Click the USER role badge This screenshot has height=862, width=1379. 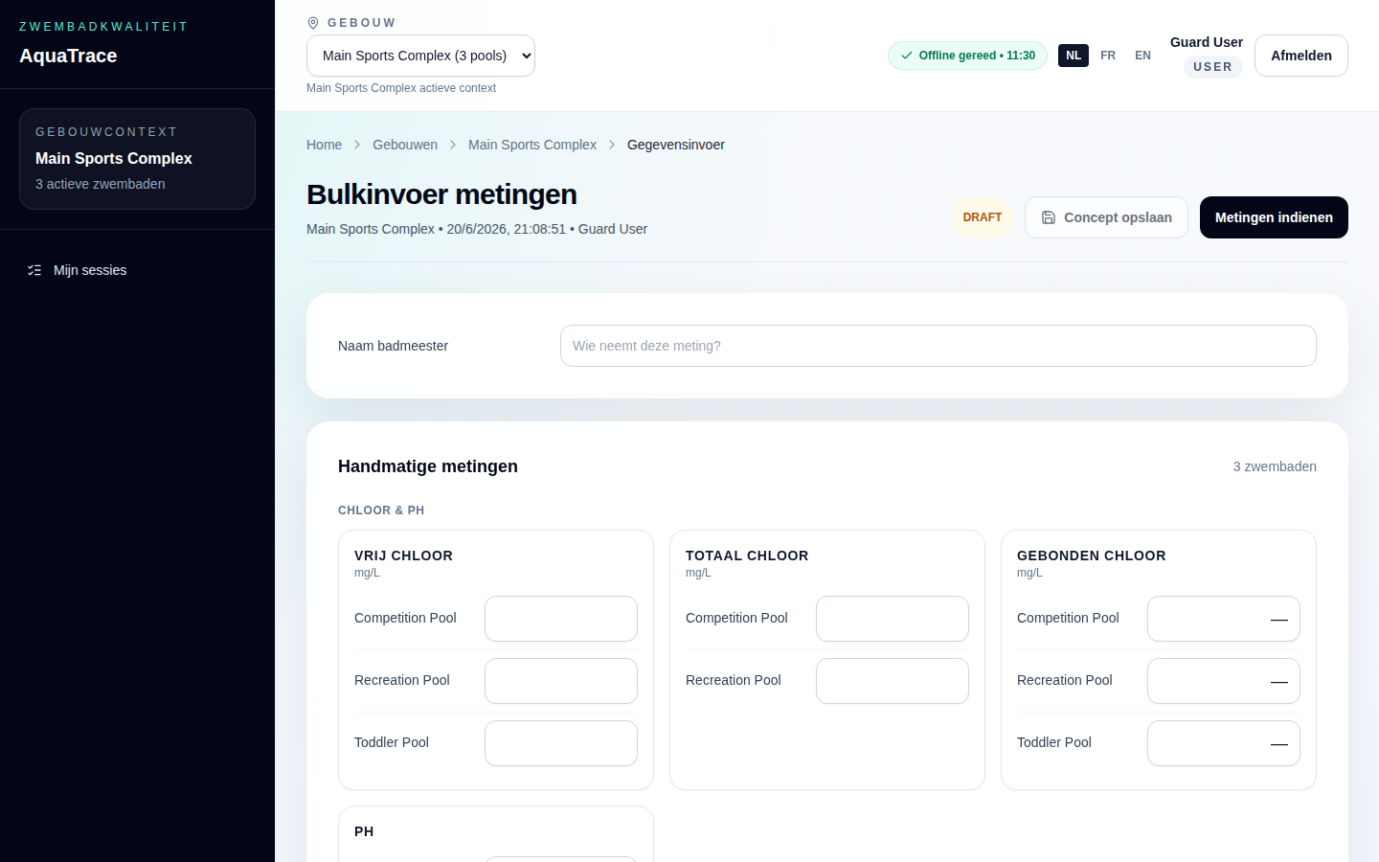[1212, 67]
